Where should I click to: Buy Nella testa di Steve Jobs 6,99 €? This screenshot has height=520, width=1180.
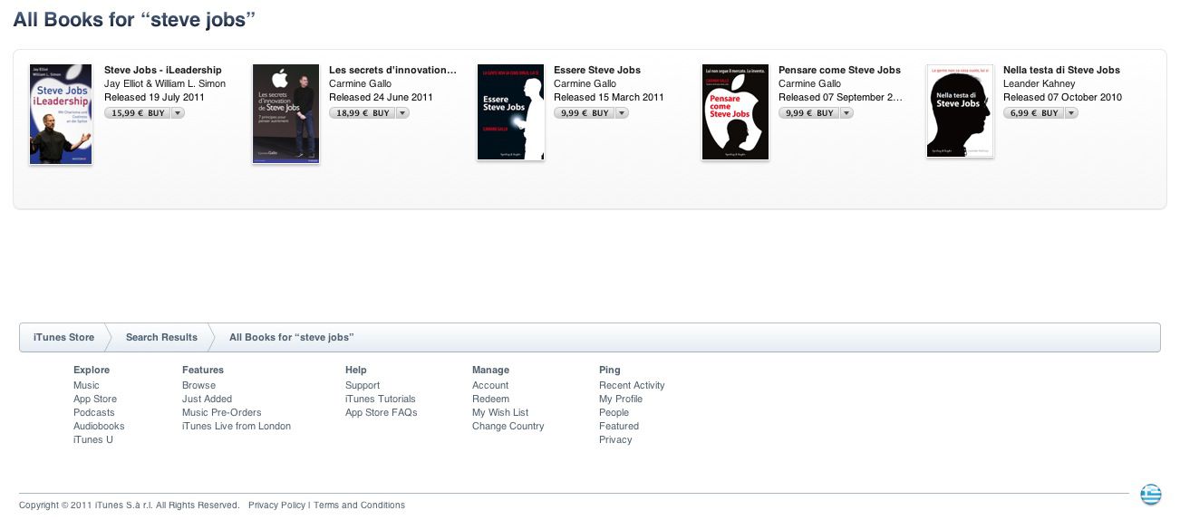pyautogui.click(x=1033, y=113)
